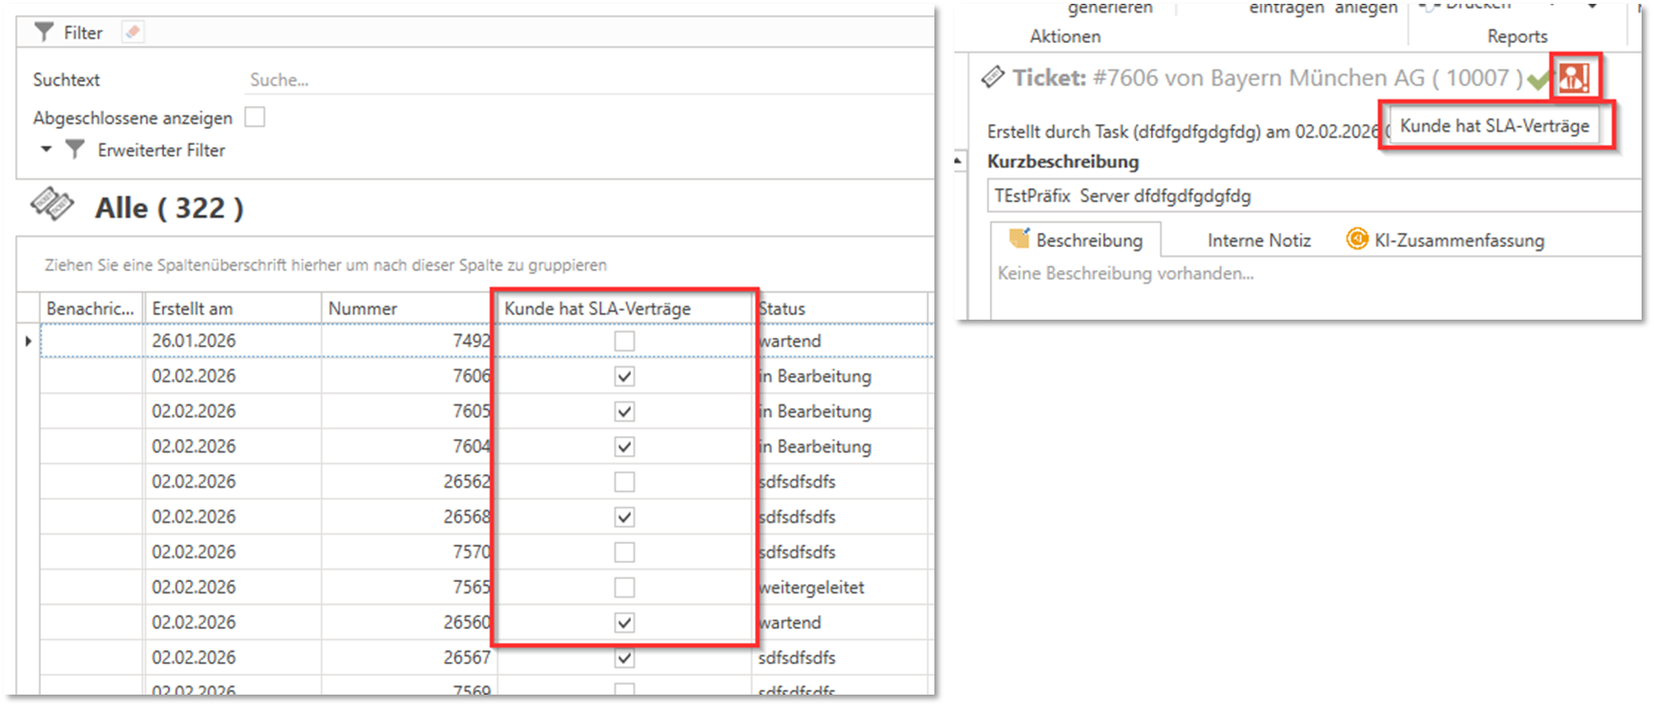Collapse panel using arrow left of Kurzbeschreibung
The width and height of the screenshot is (1654, 707).
coord(960,162)
